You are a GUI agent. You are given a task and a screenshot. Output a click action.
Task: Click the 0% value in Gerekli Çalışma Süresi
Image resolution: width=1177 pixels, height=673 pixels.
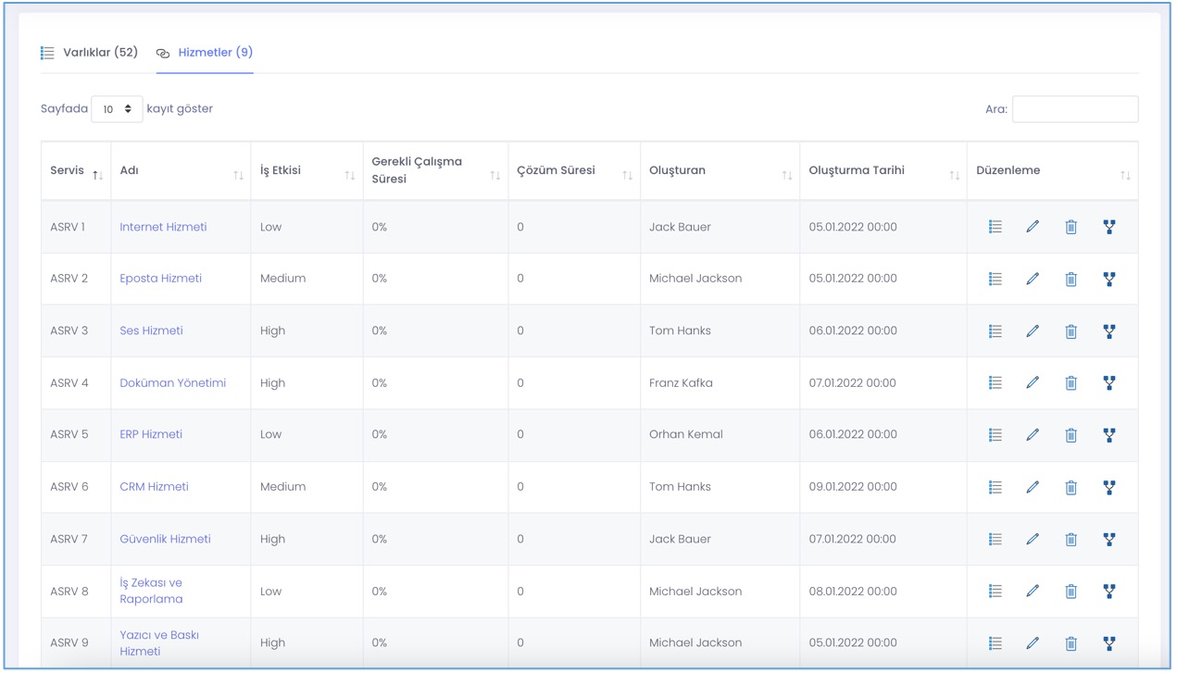379,227
